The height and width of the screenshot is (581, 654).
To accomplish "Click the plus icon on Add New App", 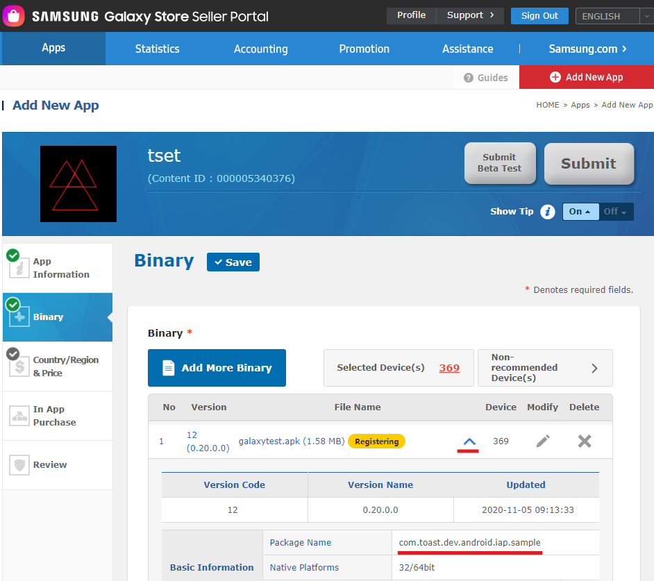I will 555,77.
